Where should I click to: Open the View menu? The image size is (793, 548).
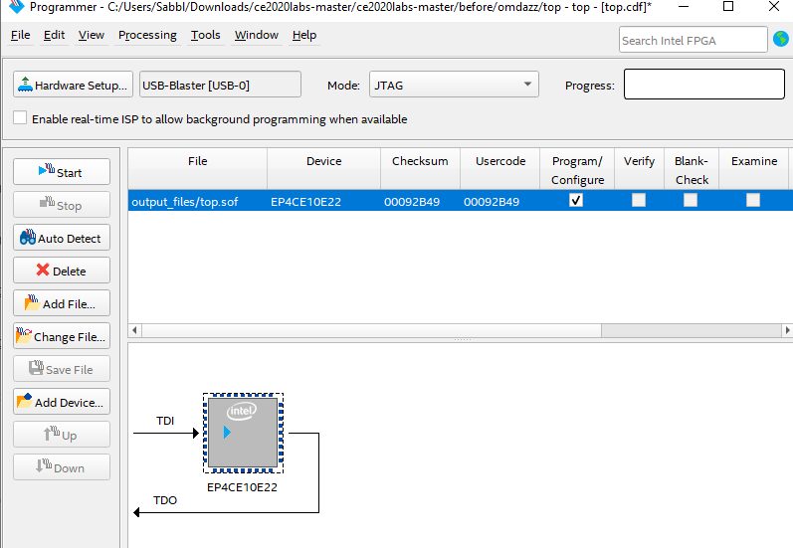point(91,35)
